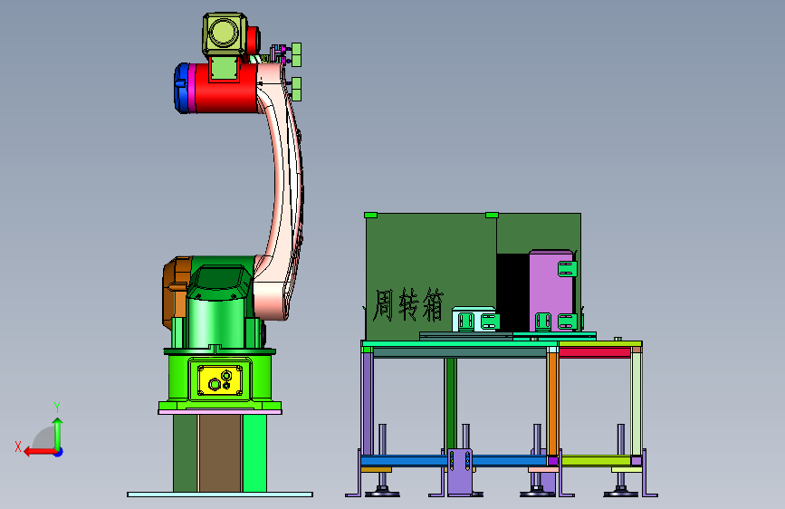
Task: Select the orange motor cover on robot shoulder
Action: [176, 291]
